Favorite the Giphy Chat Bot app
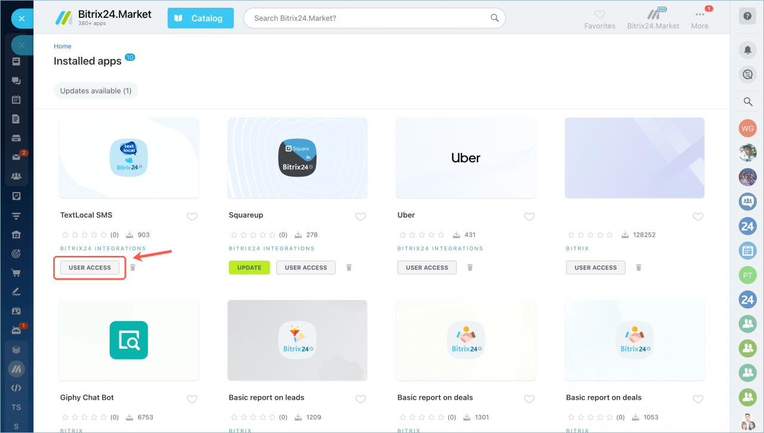The height and width of the screenshot is (433, 764). tap(192, 399)
